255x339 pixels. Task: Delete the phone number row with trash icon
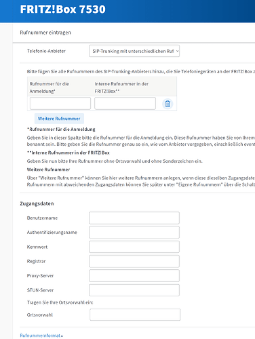[x=168, y=104]
